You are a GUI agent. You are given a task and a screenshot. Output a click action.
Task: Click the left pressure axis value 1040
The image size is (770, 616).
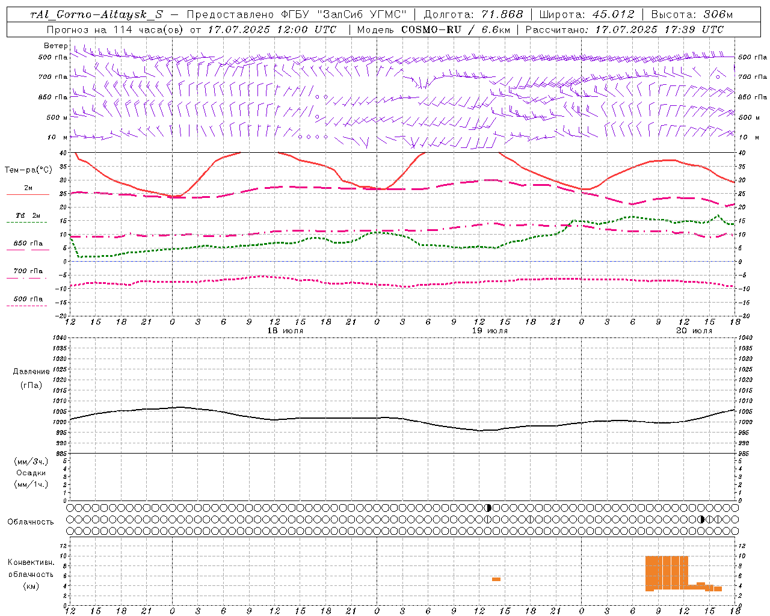(x=60, y=338)
